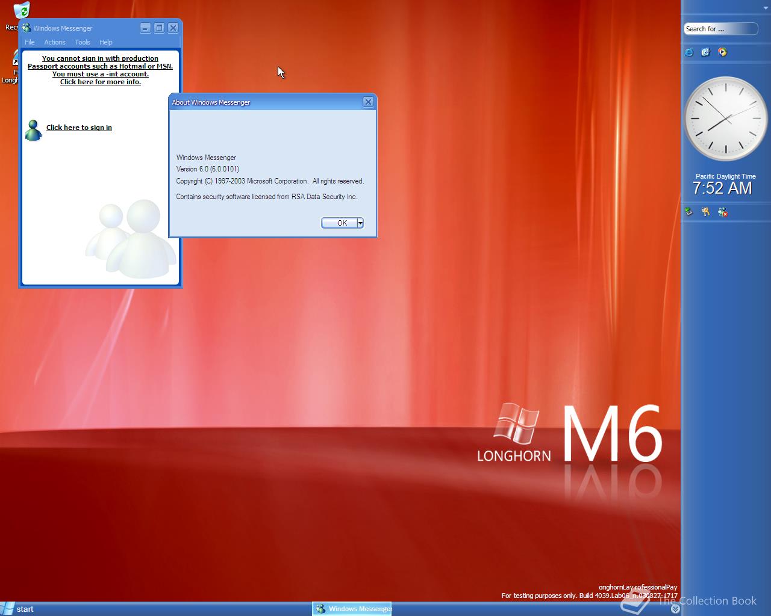The image size is (771, 616).
Task: Click the sidebar expand chevron at bottom
Action: (x=675, y=609)
